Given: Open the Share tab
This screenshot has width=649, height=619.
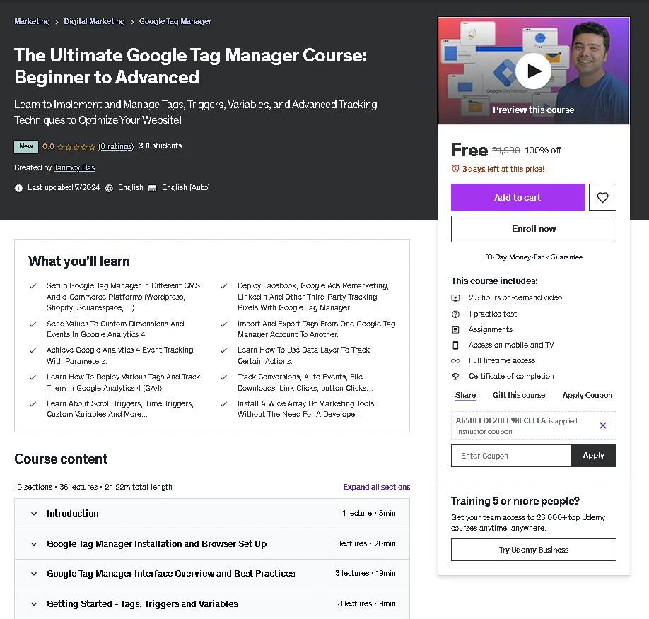Looking at the screenshot, I should tap(465, 395).
